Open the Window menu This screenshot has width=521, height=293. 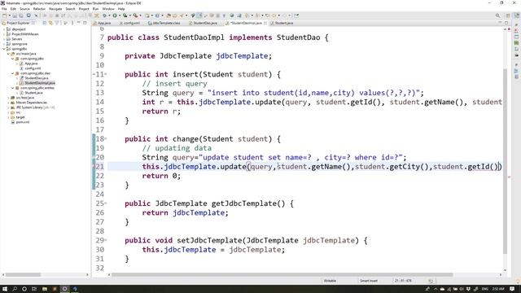coord(108,9)
